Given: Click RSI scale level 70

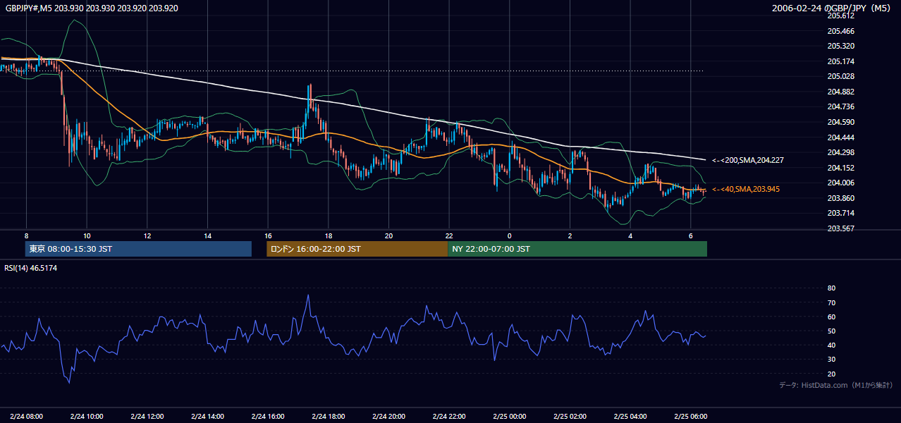Looking at the screenshot, I should (x=831, y=302).
